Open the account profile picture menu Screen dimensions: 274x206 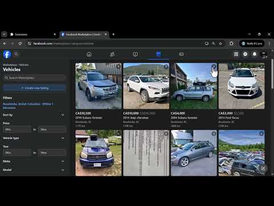264,54
